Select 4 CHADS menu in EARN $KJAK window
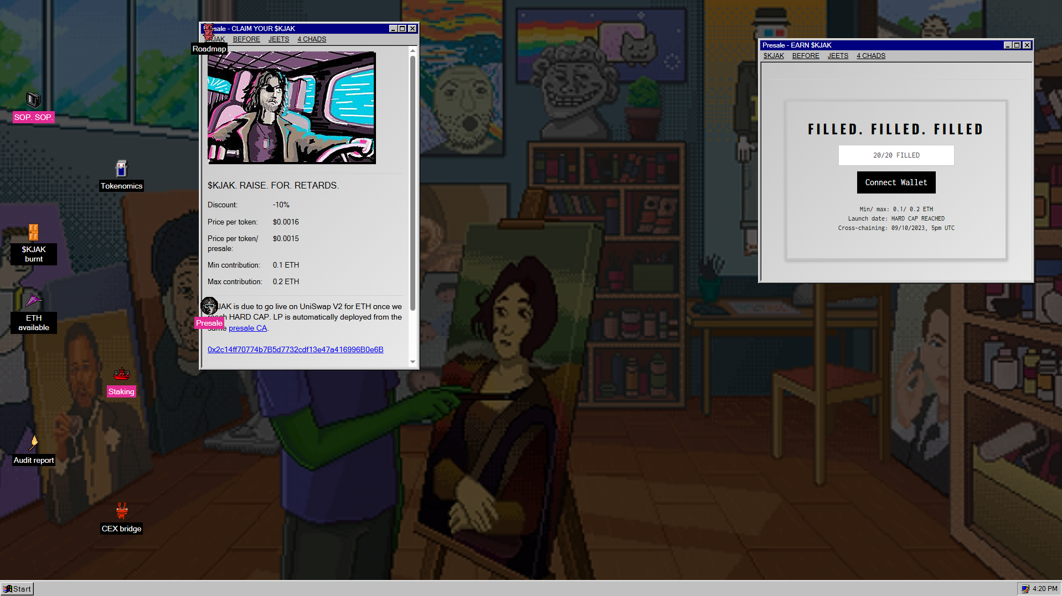Viewport: 1062px width, 596px height. pos(871,56)
